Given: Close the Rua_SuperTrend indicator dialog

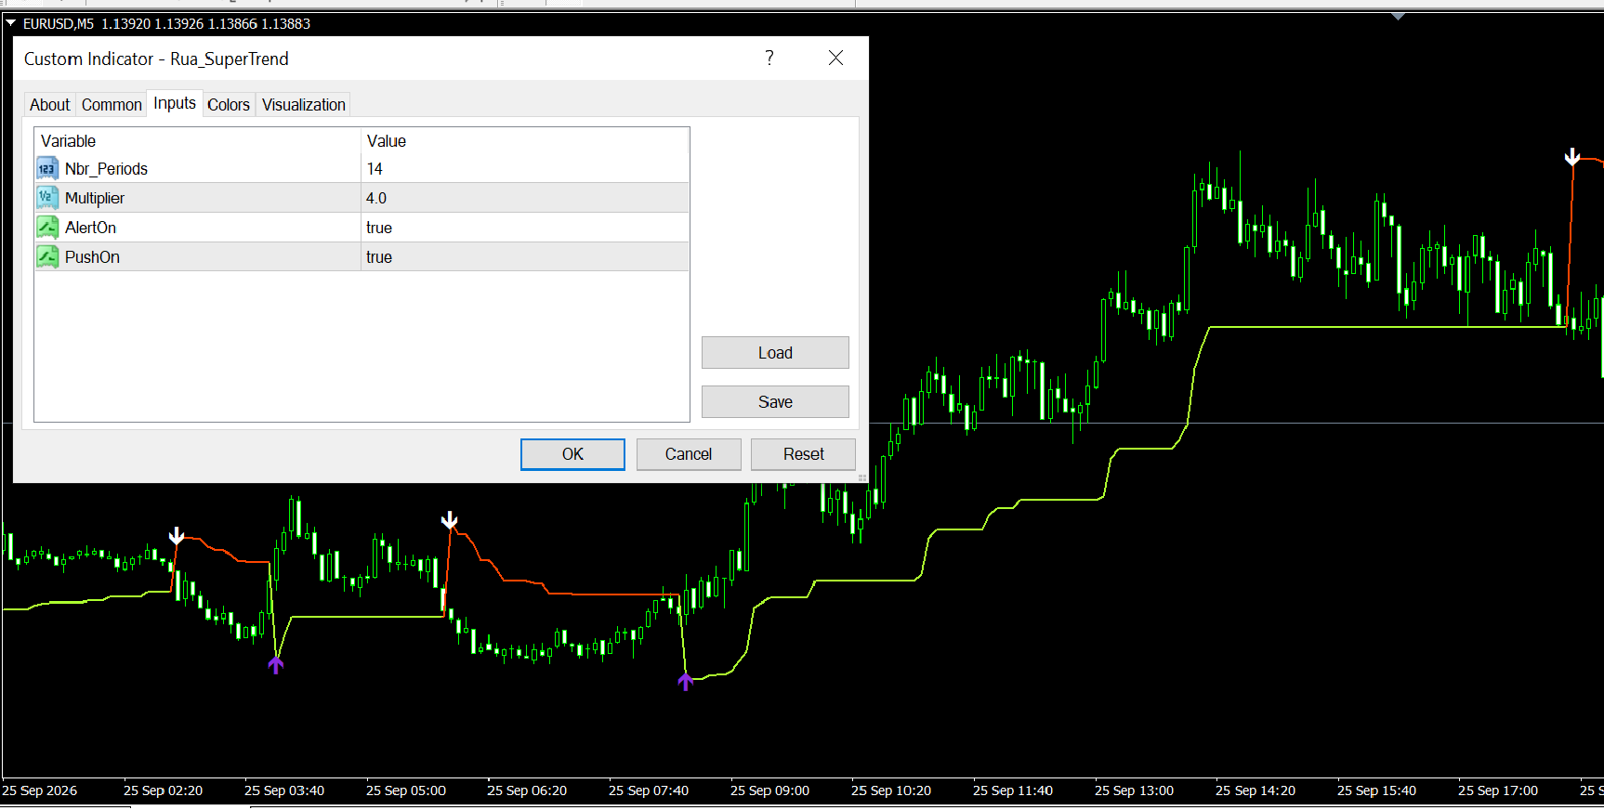Looking at the screenshot, I should pos(835,58).
